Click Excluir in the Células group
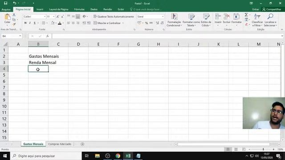The image size is (285, 160). pyautogui.click(x=227, y=20)
